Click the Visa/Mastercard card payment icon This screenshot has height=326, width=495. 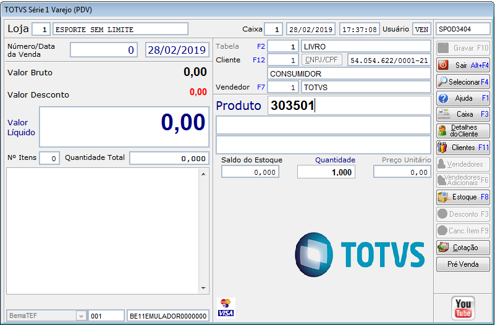click(226, 307)
